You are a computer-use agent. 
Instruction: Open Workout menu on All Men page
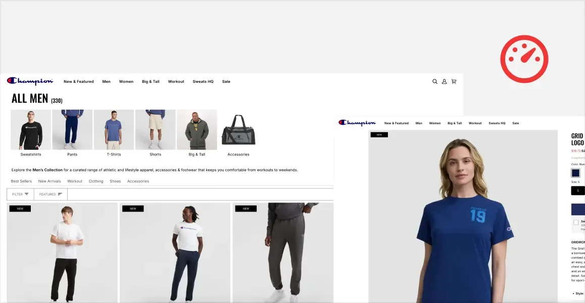click(176, 81)
